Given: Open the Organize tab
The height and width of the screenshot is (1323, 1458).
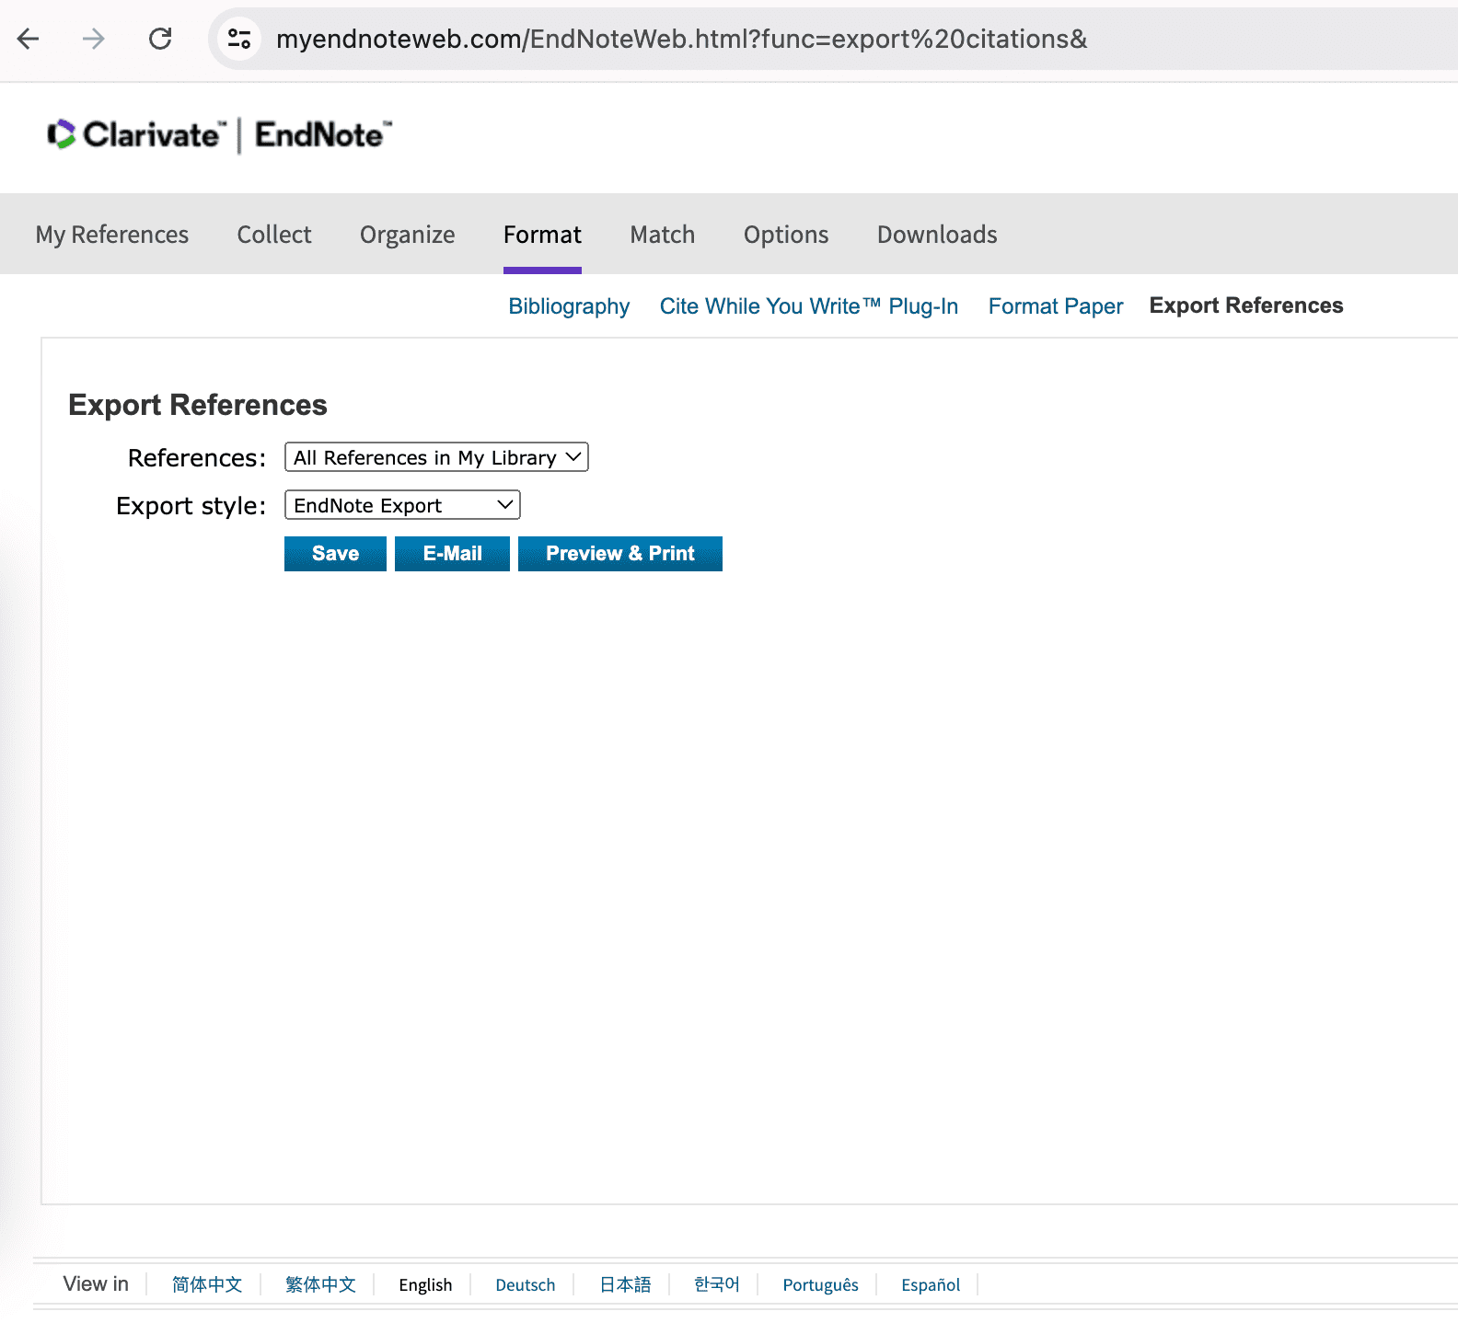Looking at the screenshot, I should 407,235.
